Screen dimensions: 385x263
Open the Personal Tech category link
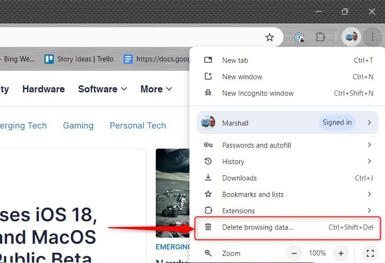click(x=138, y=126)
